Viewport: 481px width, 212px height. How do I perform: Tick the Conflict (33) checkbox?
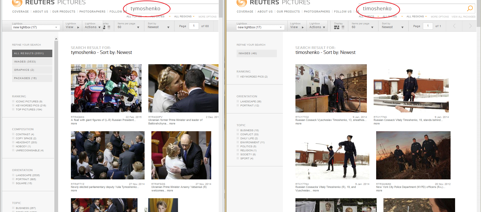tap(238, 134)
